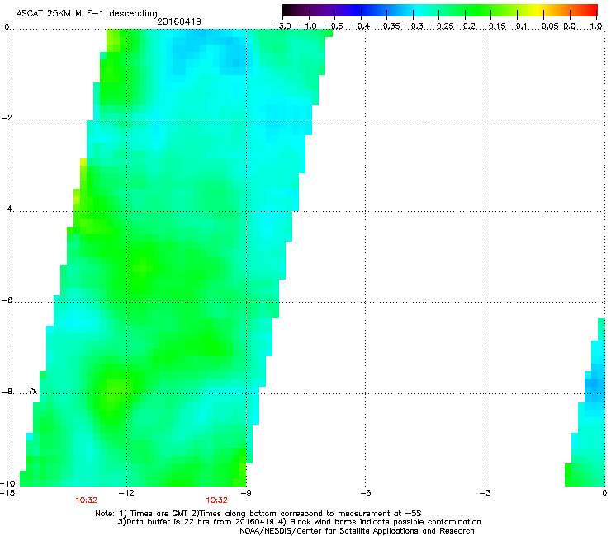Screen dimensions: 611x536
Task: Select the -0.15 color scale label
Action: (x=494, y=26)
